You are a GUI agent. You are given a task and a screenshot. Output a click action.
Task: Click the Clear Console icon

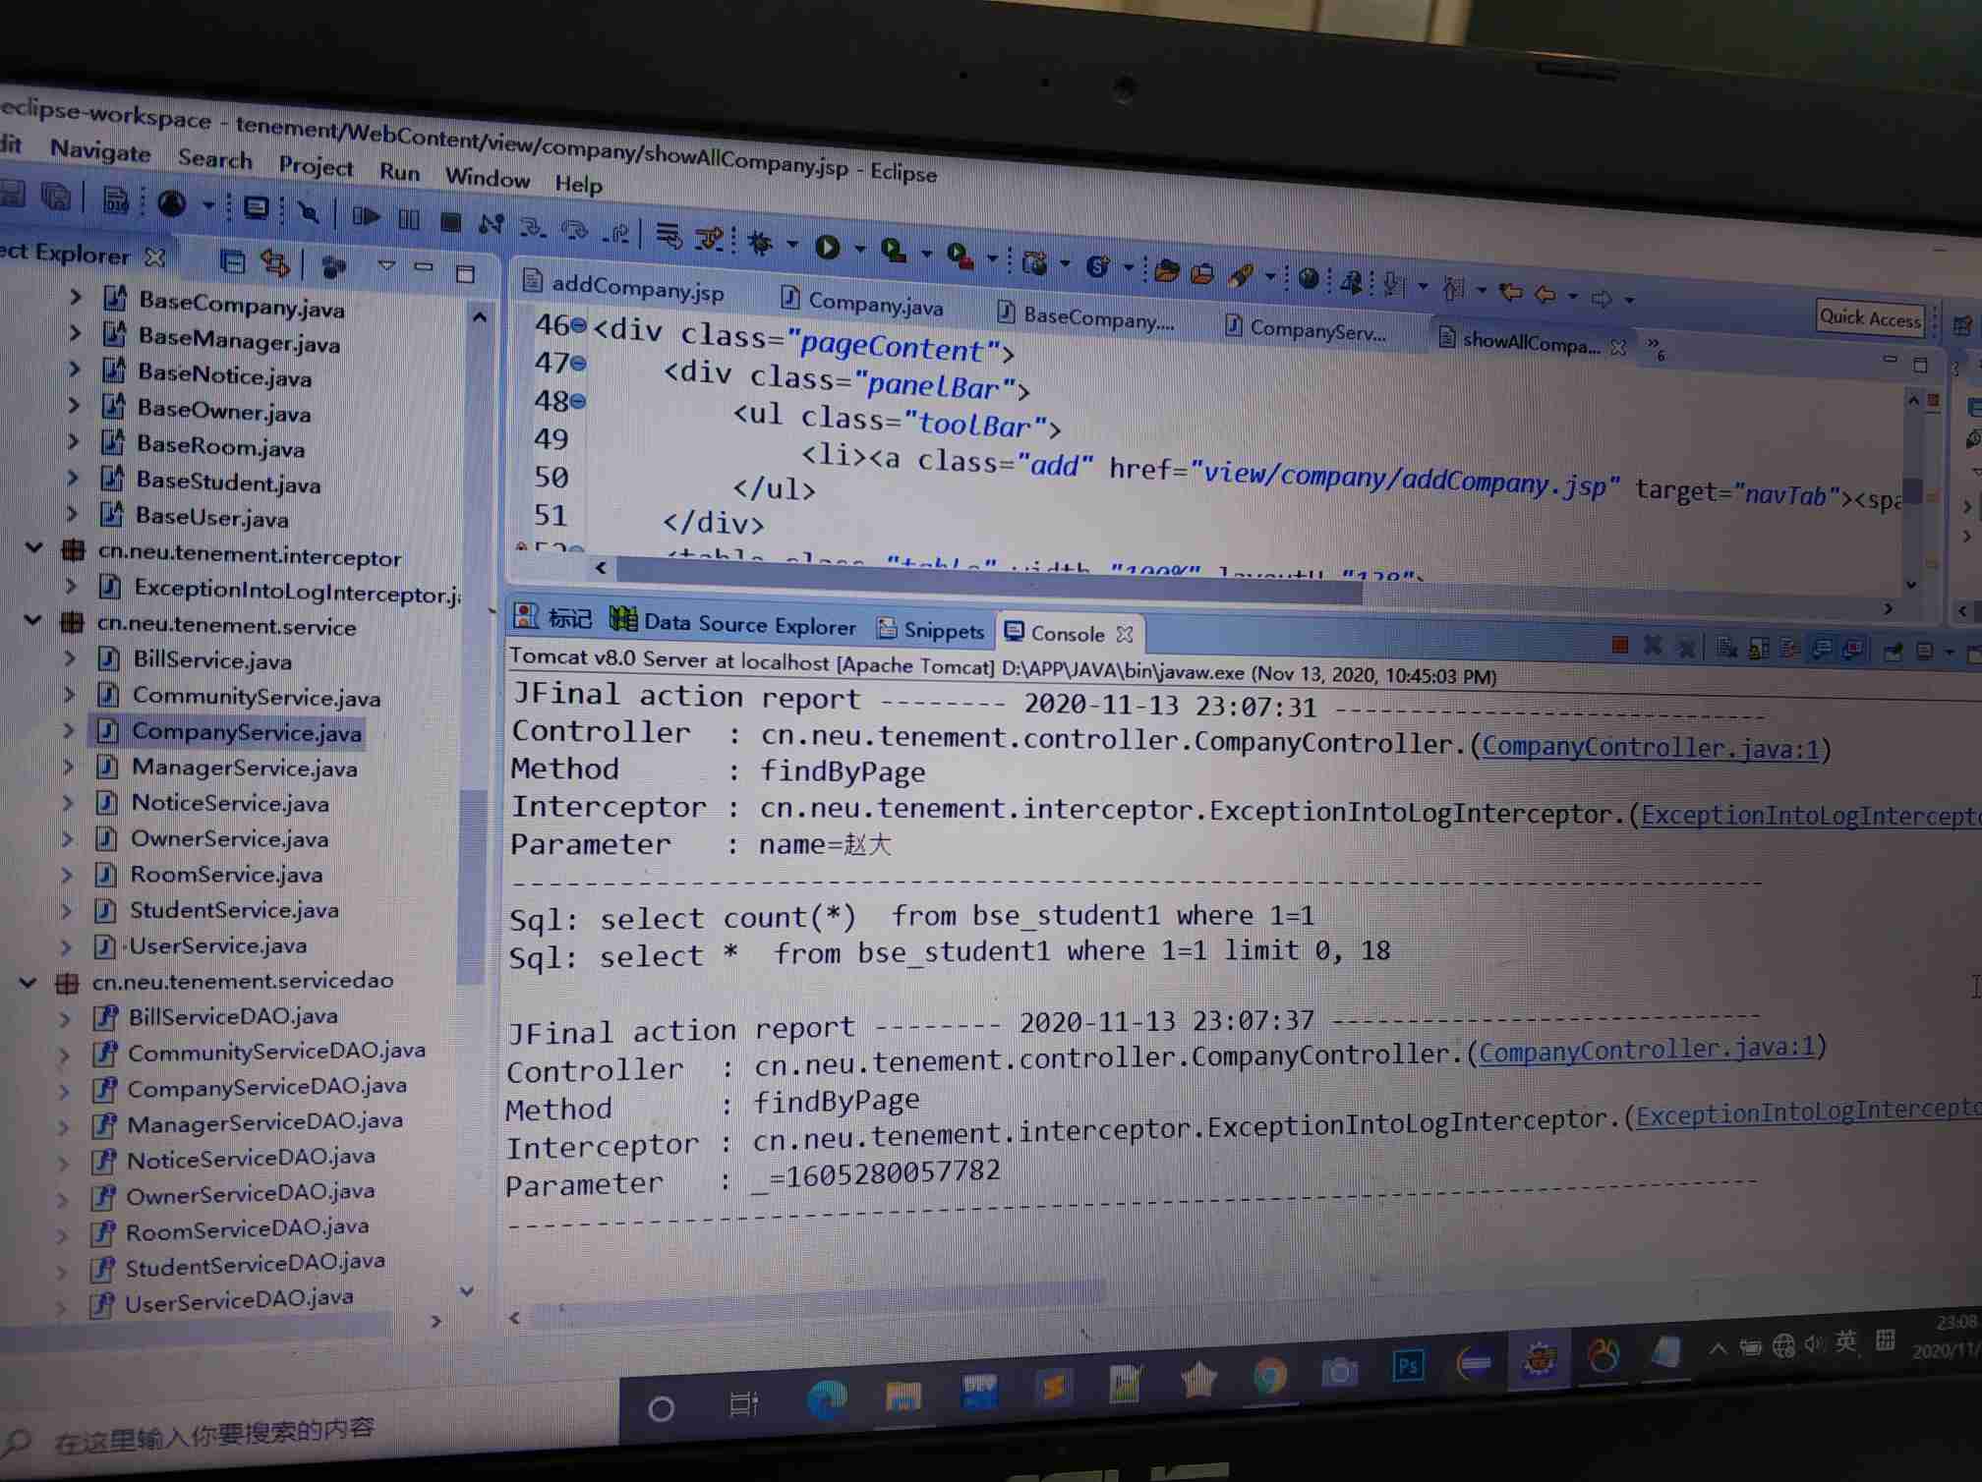pyautogui.click(x=1726, y=648)
